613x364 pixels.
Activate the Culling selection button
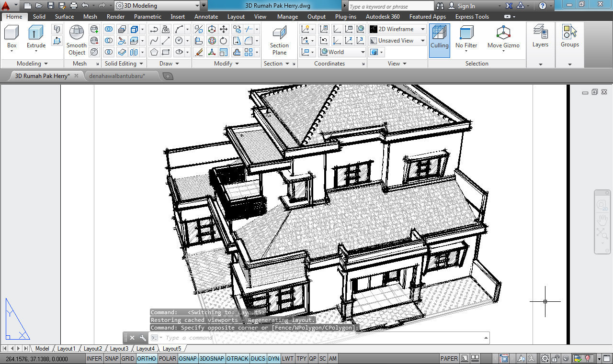[439, 37]
